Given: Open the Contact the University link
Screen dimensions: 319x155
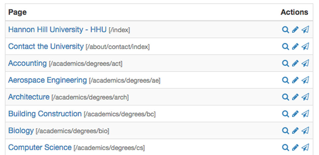Looking at the screenshot, I should pyautogui.click(x=46, y=46).
